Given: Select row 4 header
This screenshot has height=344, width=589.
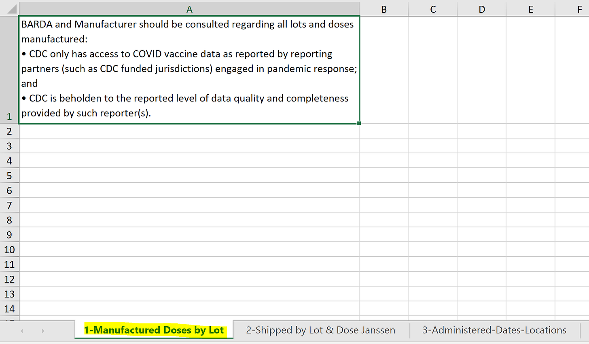Looking at the screenshot, I should click(9, 160).
